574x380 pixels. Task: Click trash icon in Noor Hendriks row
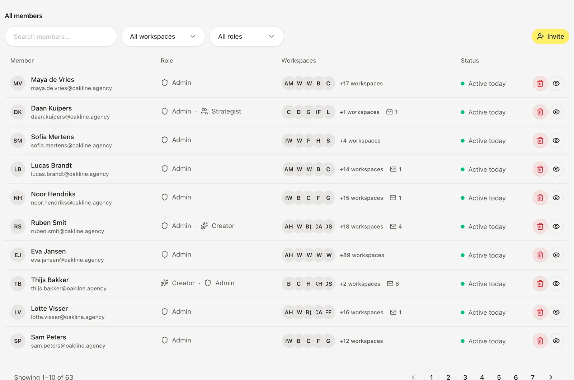click(x=540, y=198)
